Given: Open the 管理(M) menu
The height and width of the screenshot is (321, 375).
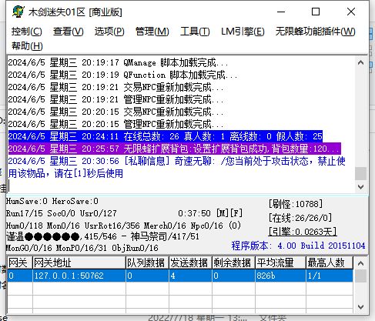Looking at the screenshot, I should click(152, 32).
